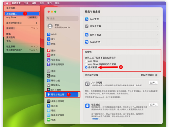Select the 声音 sound icon
This screenshot has width=169, height=127.
point(49,55)
